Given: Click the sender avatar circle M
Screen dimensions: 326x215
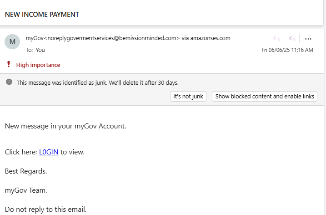Looking at the screenshot, I should (x=12, y=41).
